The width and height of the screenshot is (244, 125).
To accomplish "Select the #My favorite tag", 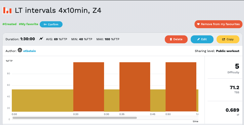I will click(x=28, y=24).
